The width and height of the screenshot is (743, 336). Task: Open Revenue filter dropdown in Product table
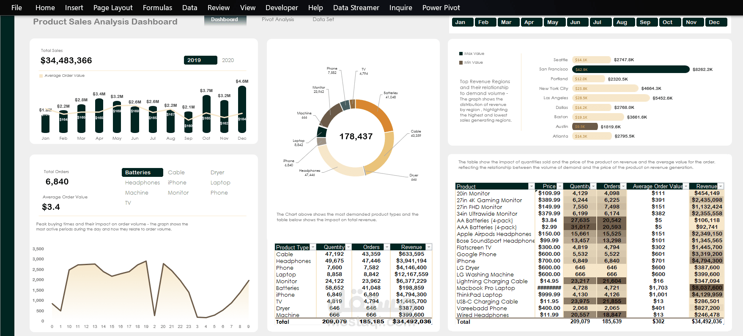click(721, 187)
